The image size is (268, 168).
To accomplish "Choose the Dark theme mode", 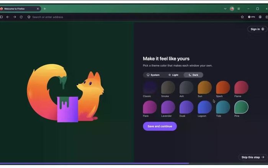I will pos(193,75).
